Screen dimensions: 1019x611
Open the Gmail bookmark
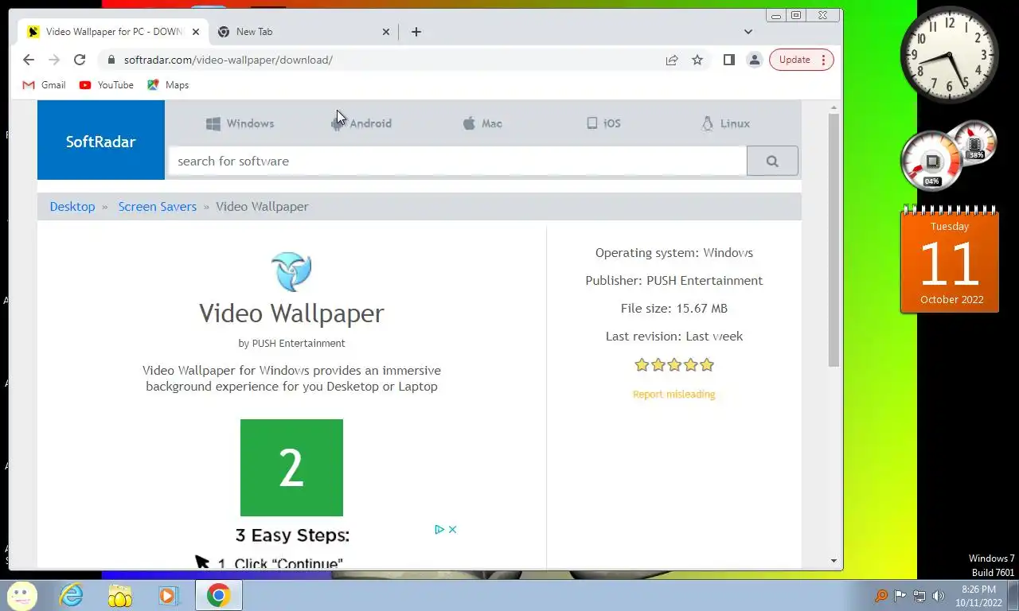44,85
